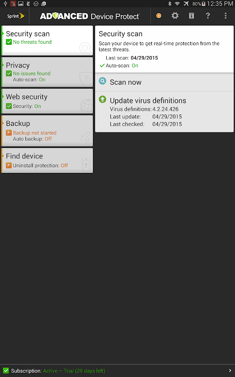Open the orange notifications badge icon
Viewport: 235px width, 377px height.
pyautogui.click(x=158, y=16)
